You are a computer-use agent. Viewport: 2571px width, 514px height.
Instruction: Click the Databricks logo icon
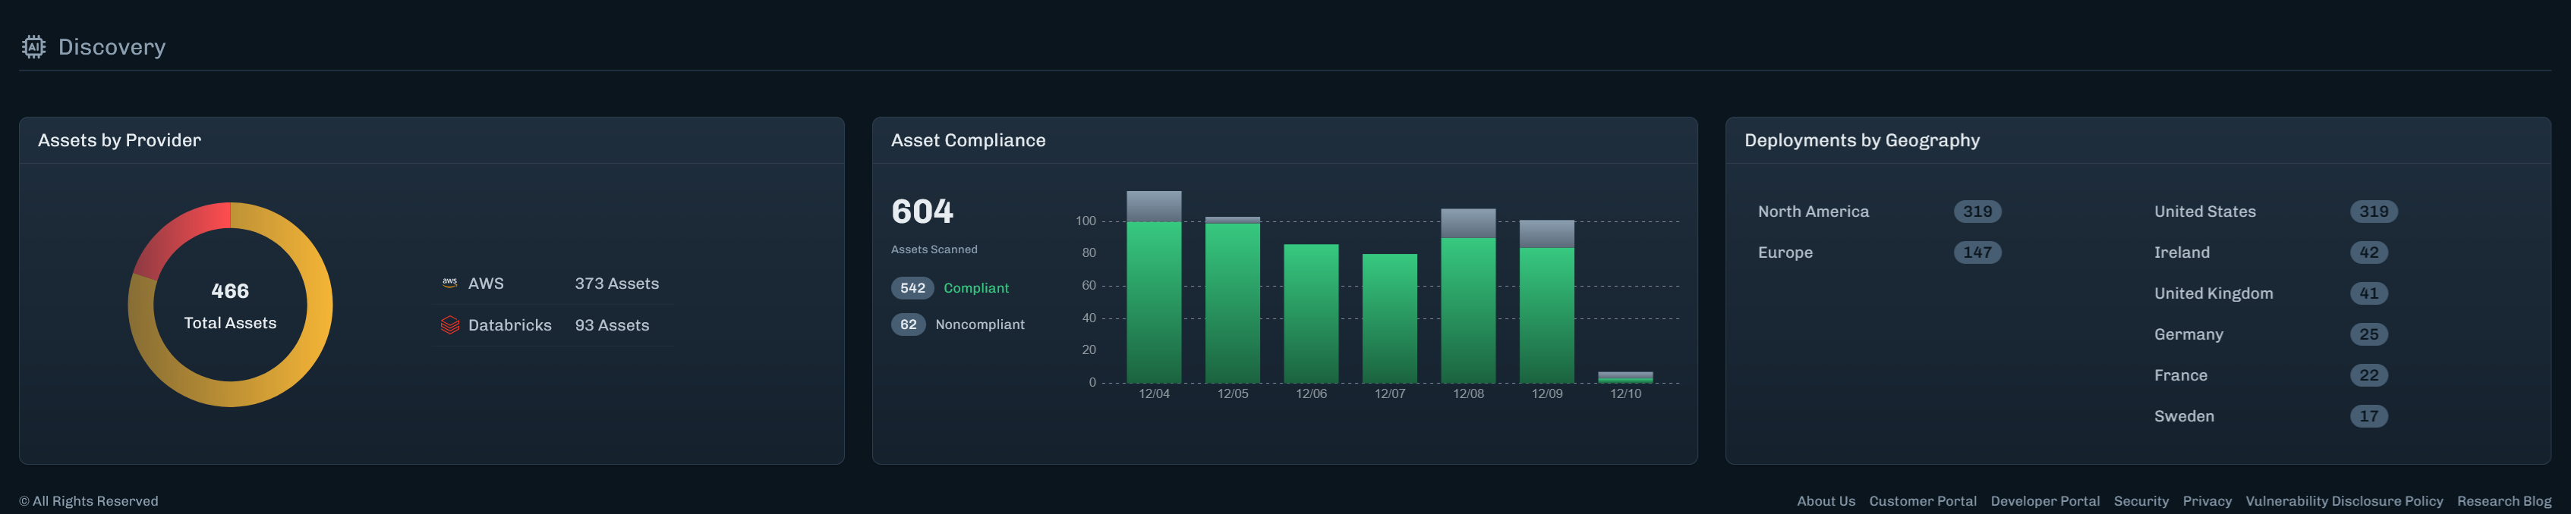coord(449,326)
